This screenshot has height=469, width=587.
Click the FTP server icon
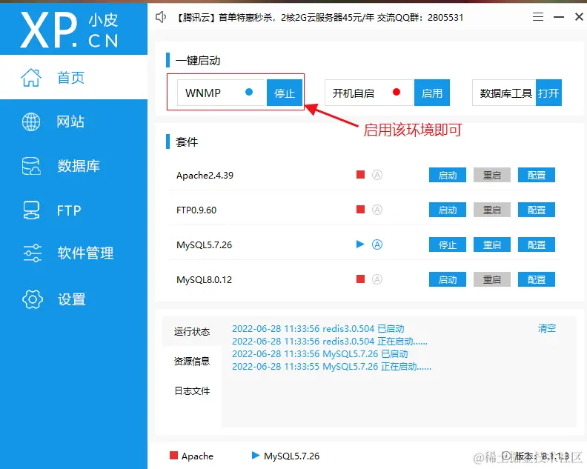[31, 210]
